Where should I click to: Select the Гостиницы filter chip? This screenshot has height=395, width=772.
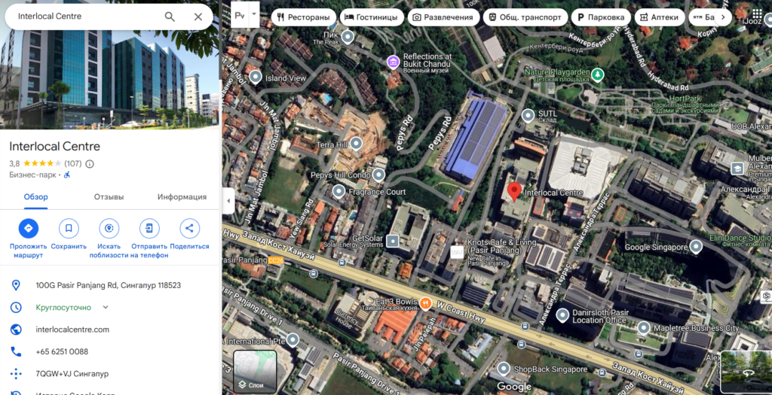[371, 17]
